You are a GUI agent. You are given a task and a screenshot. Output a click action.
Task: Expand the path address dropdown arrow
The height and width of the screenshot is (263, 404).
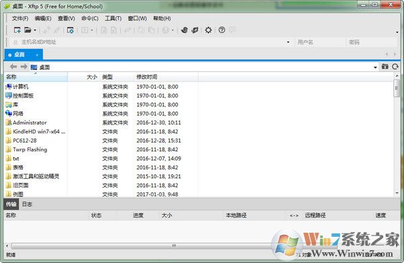point(376,67)
